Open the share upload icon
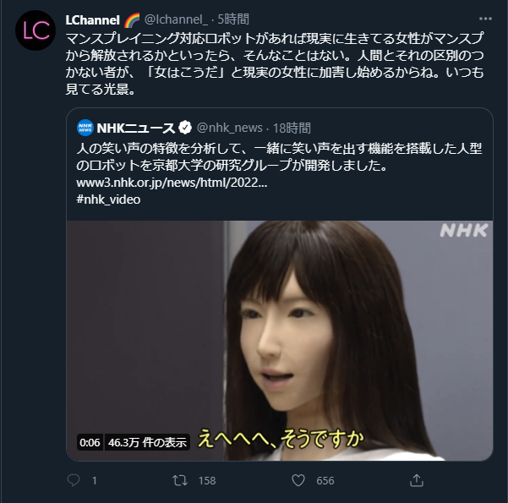The width and height of the screenshot is (508, 503). click(417, 480)
